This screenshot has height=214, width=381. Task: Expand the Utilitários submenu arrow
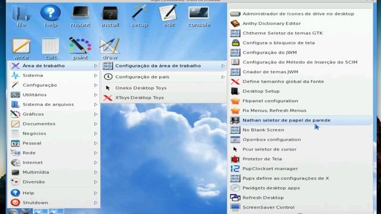pyautogui.click(x=96, y=95)
